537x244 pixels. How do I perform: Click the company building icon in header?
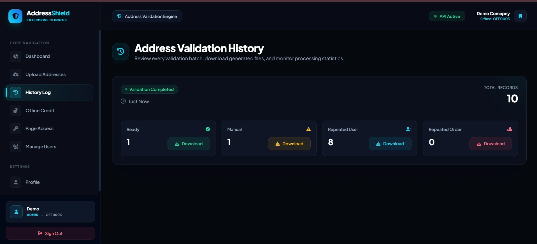520,16
